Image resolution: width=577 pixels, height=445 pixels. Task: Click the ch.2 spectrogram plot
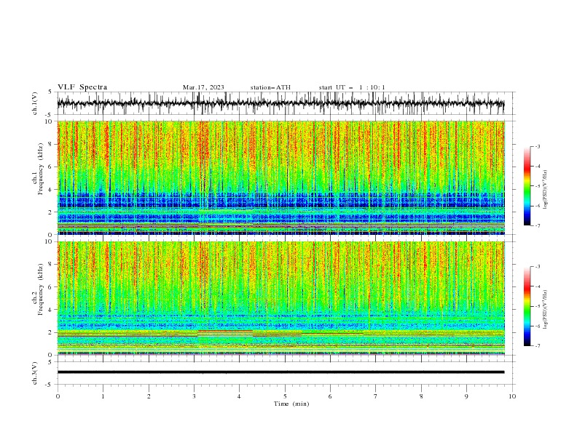pos(281,298)
